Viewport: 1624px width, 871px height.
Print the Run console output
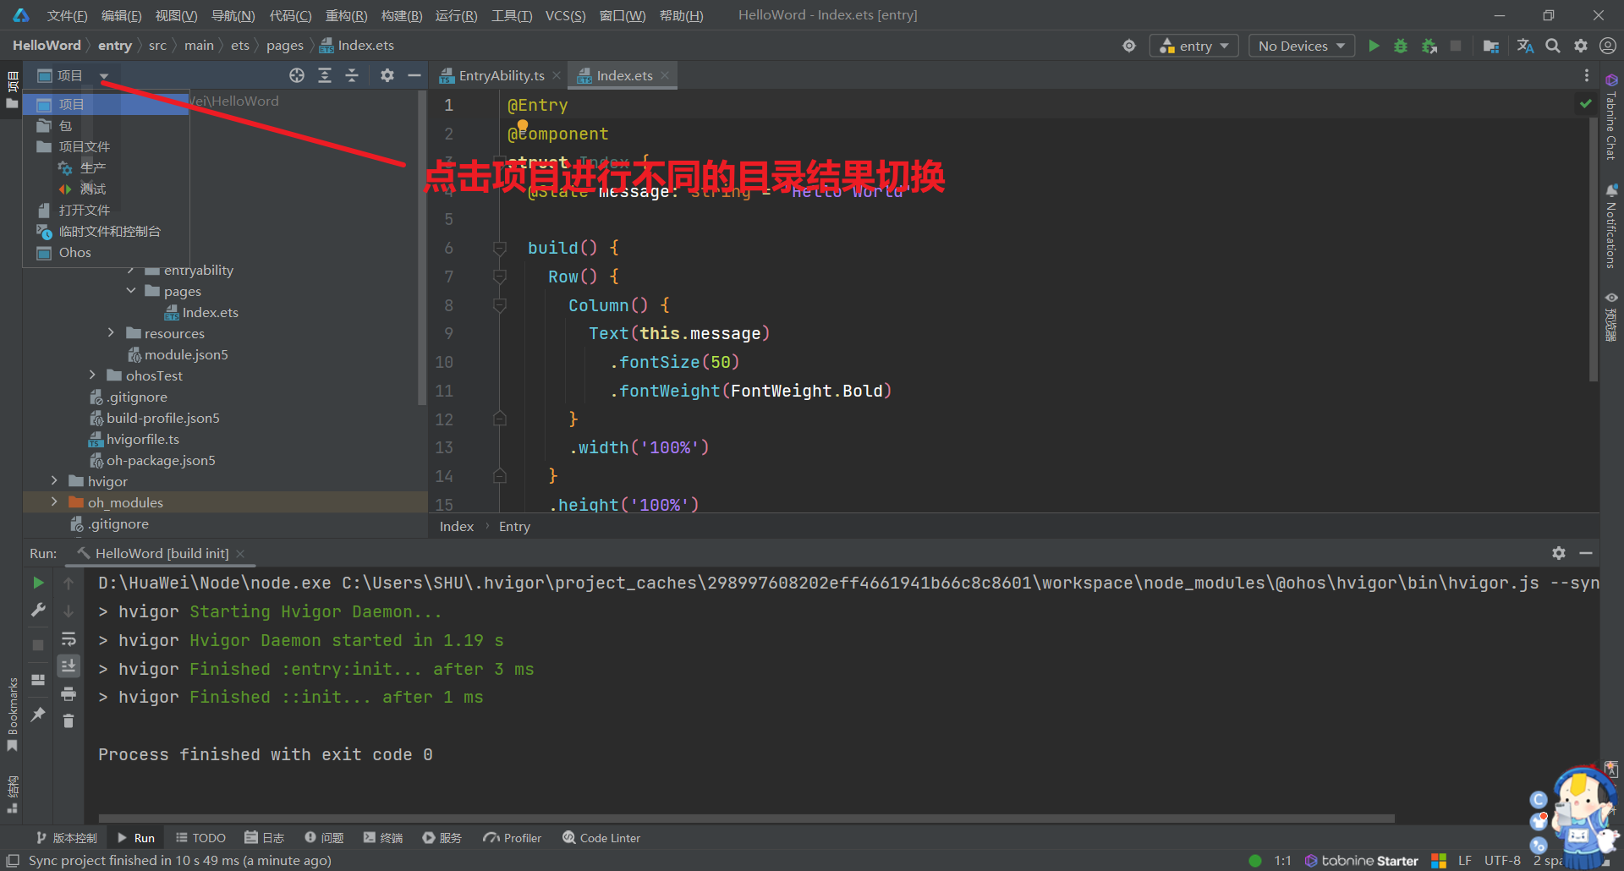69,694
